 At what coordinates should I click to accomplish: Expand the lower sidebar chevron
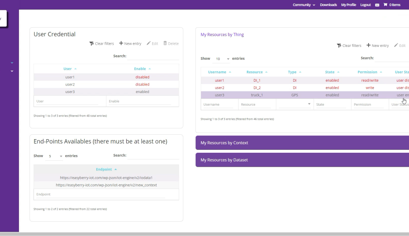pos(12,71)
